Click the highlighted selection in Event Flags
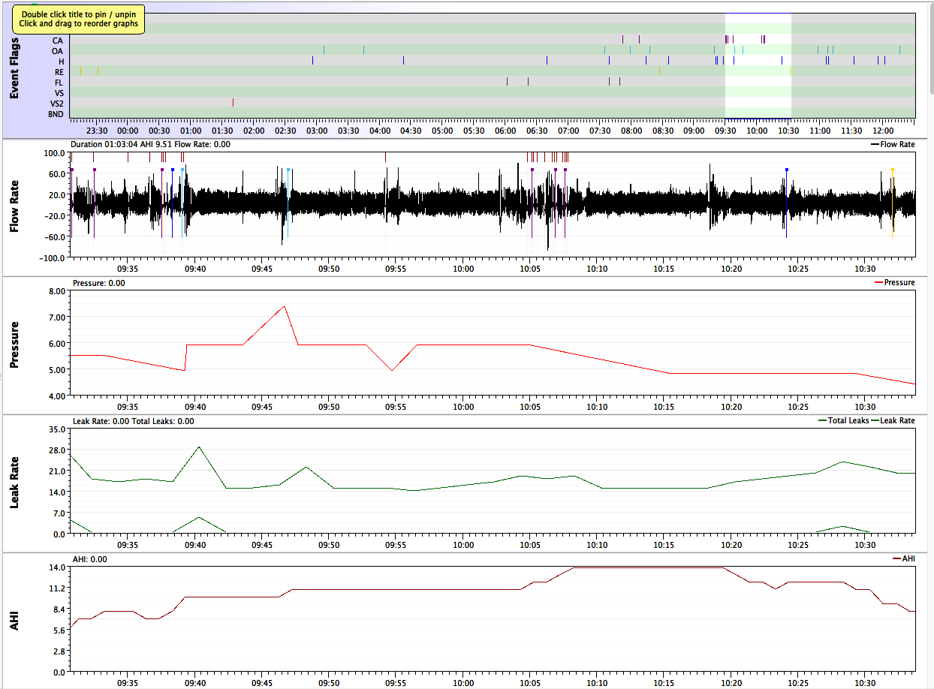This screenshot has width=934, height=689. (758, 65)
